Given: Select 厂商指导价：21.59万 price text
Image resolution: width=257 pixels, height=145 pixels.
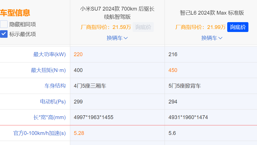Looking at the screenshot, I should pos(106,27).
